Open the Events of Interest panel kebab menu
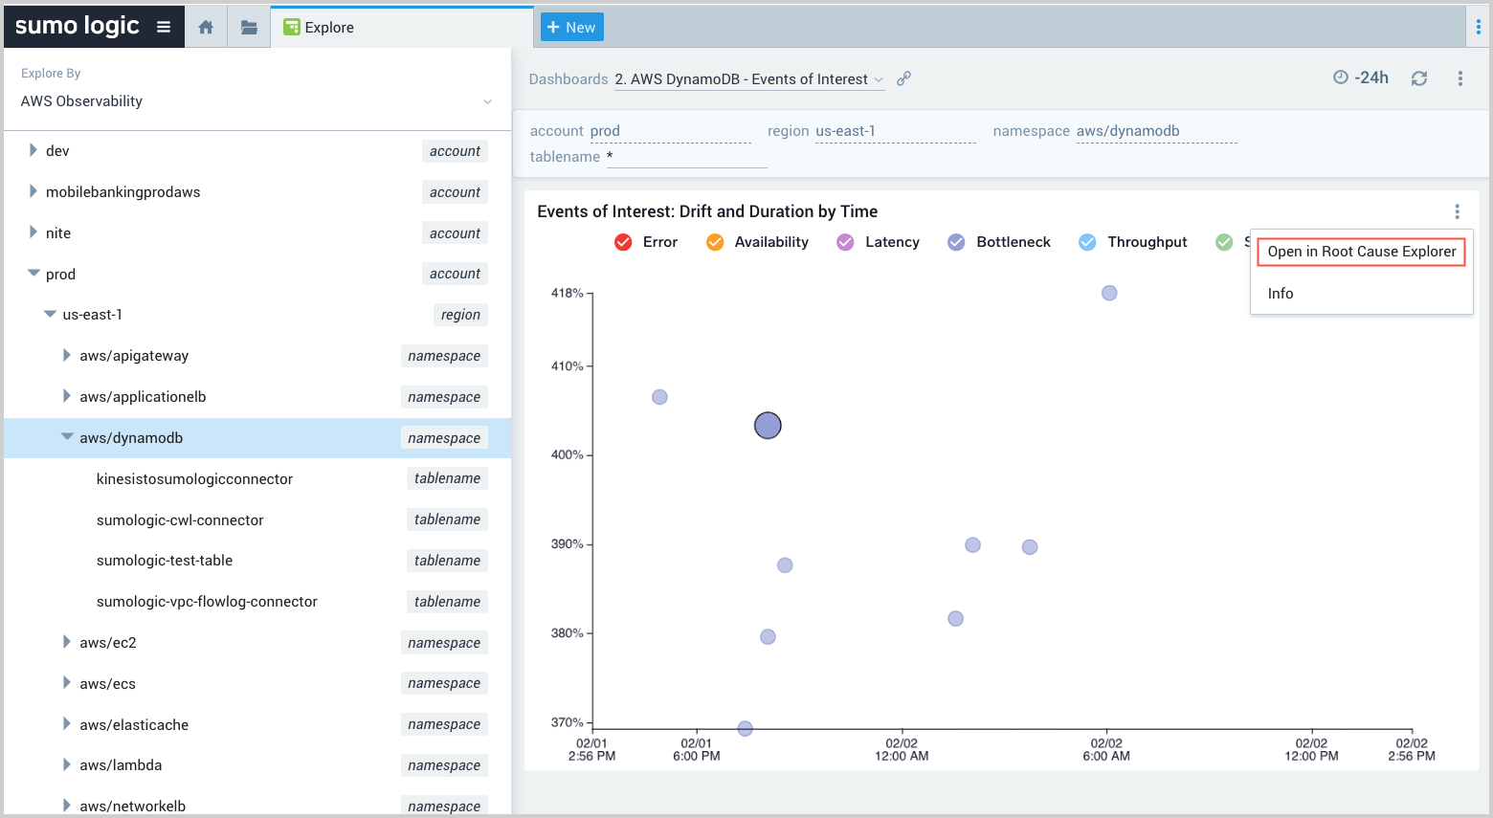Viewport: 1493px width, 818px height. (x=1458, y=211)
